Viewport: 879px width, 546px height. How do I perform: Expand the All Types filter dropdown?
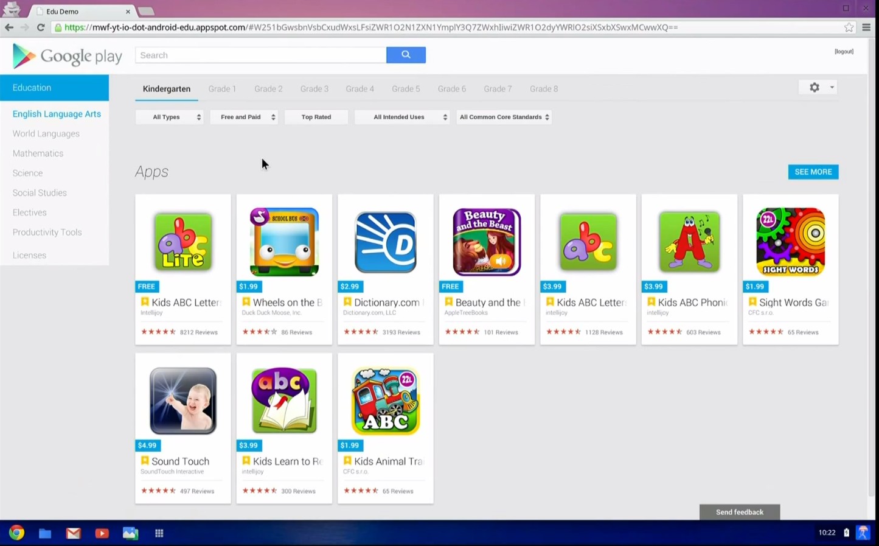coord(170,117)
